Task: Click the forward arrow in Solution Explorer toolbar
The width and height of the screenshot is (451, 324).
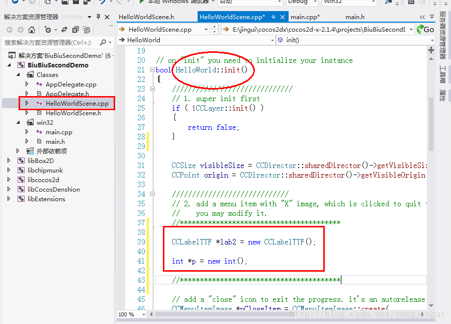Action: (x=21, y=30)
